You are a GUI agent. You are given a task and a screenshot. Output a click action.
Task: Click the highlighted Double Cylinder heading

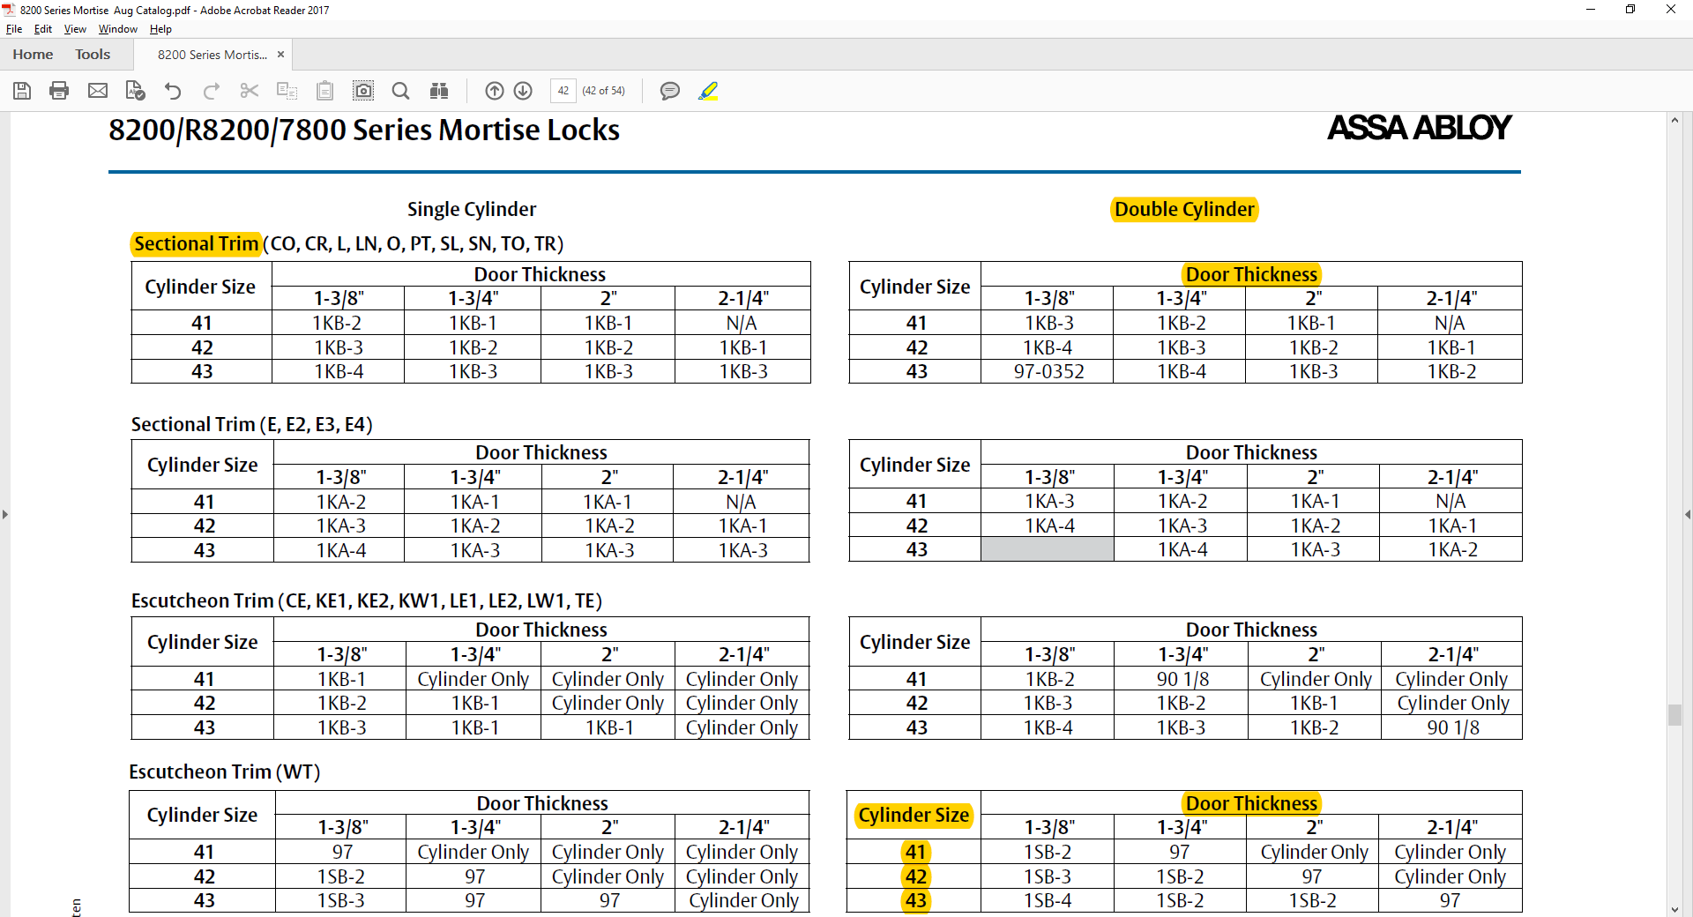[1184, 209]
